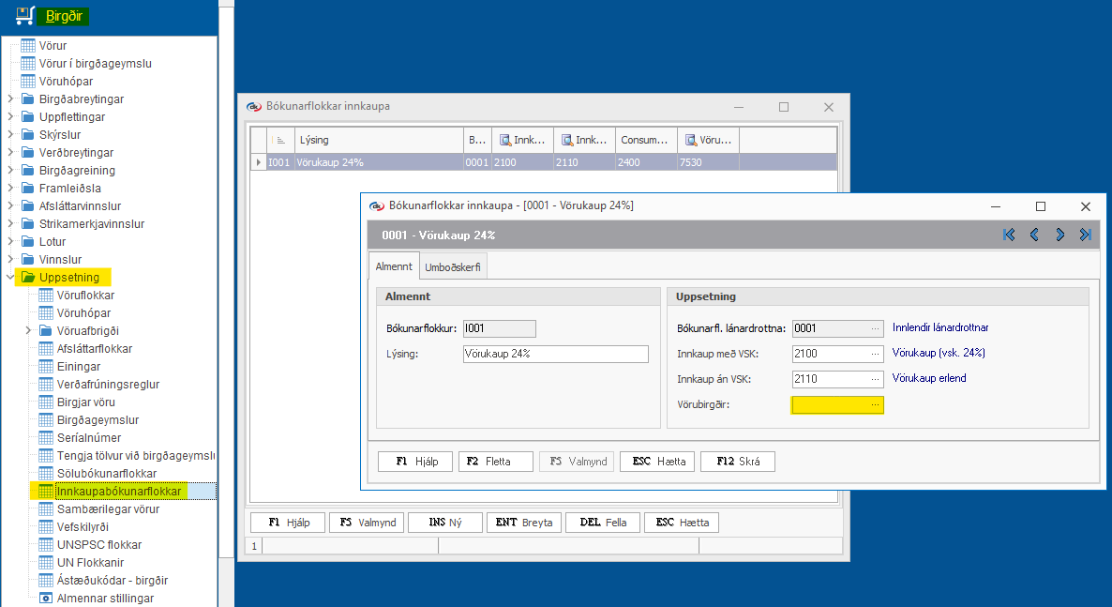Open lookup for Innkaup með VSK field
1112x607 pixels.
coord(875,354)
